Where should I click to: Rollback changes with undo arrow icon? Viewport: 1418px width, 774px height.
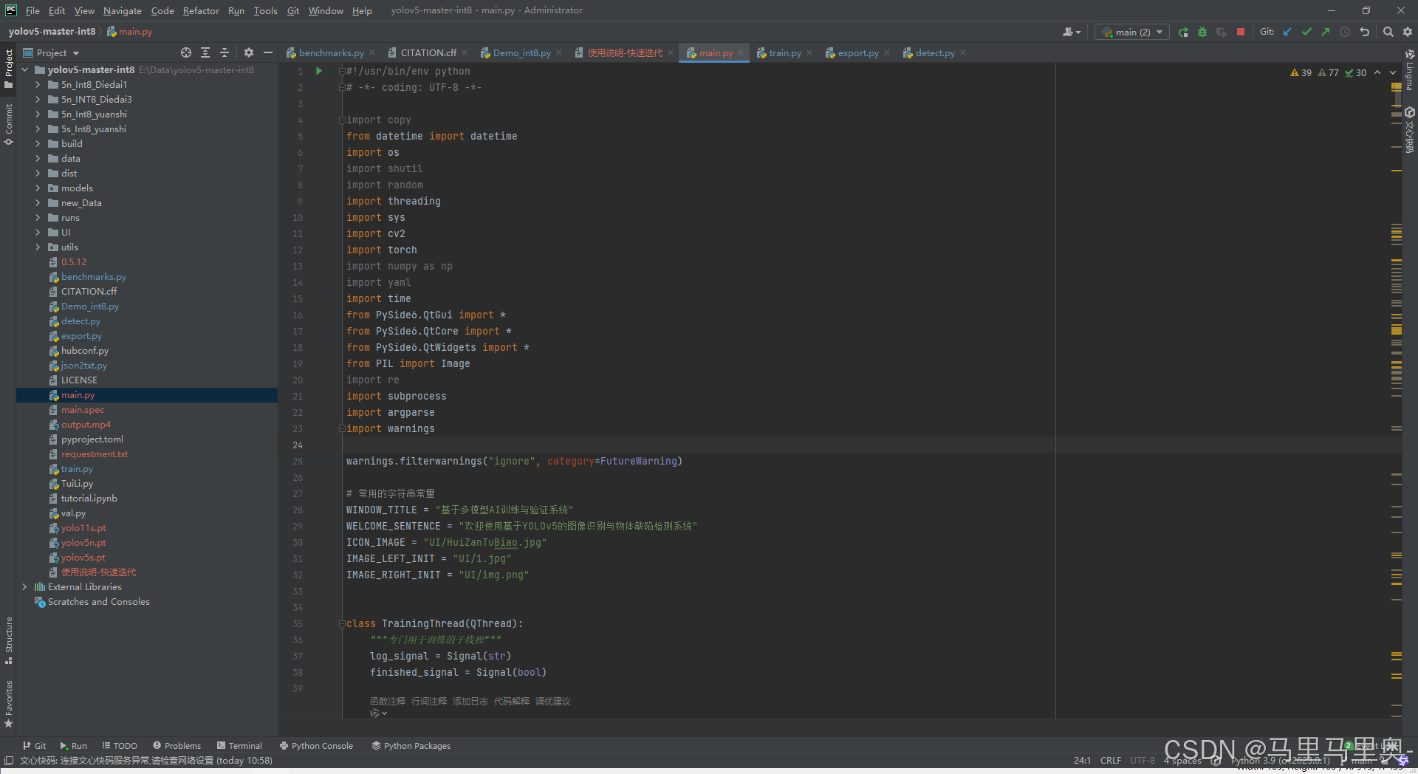(1364, 32)
